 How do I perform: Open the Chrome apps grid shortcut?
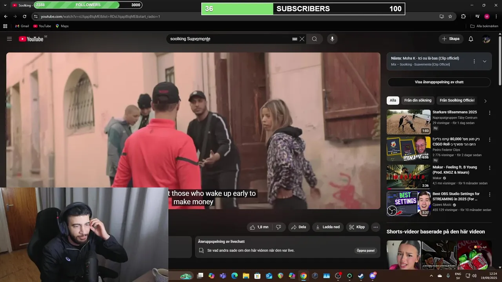pos(5,26)
